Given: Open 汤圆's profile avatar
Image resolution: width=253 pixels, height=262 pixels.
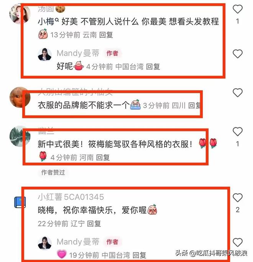Looking at the screenshot, I should 20,14.
